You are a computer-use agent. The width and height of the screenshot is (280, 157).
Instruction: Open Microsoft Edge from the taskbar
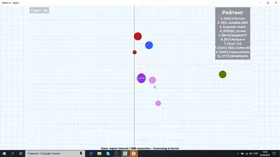click(x=91, y=154)
